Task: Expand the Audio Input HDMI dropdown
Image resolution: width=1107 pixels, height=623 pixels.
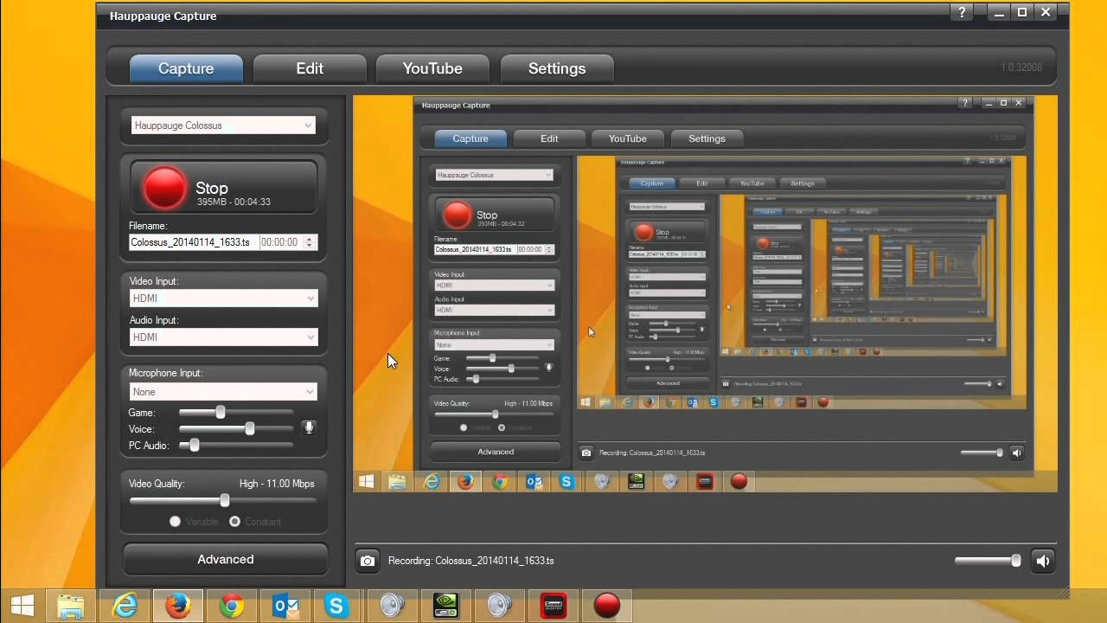Action: (223, 337)
